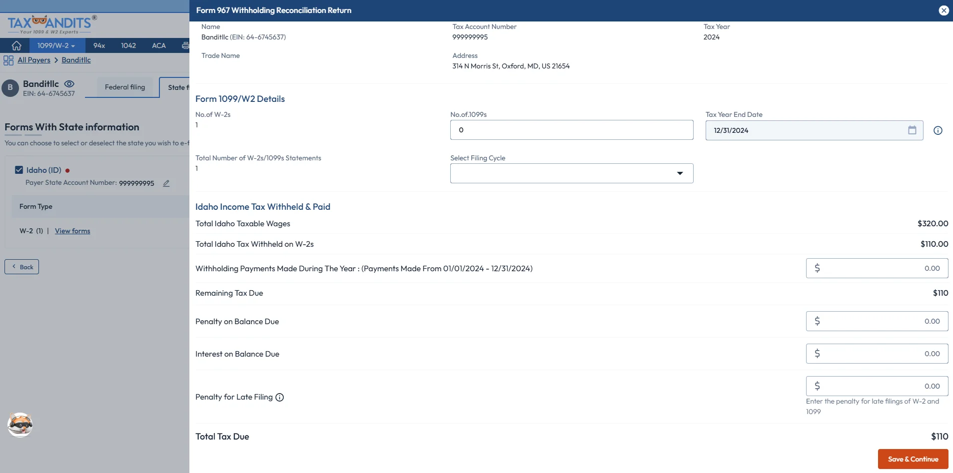Go to All Payers breadcrumb
953x473 pixels.
pos(34,60)
